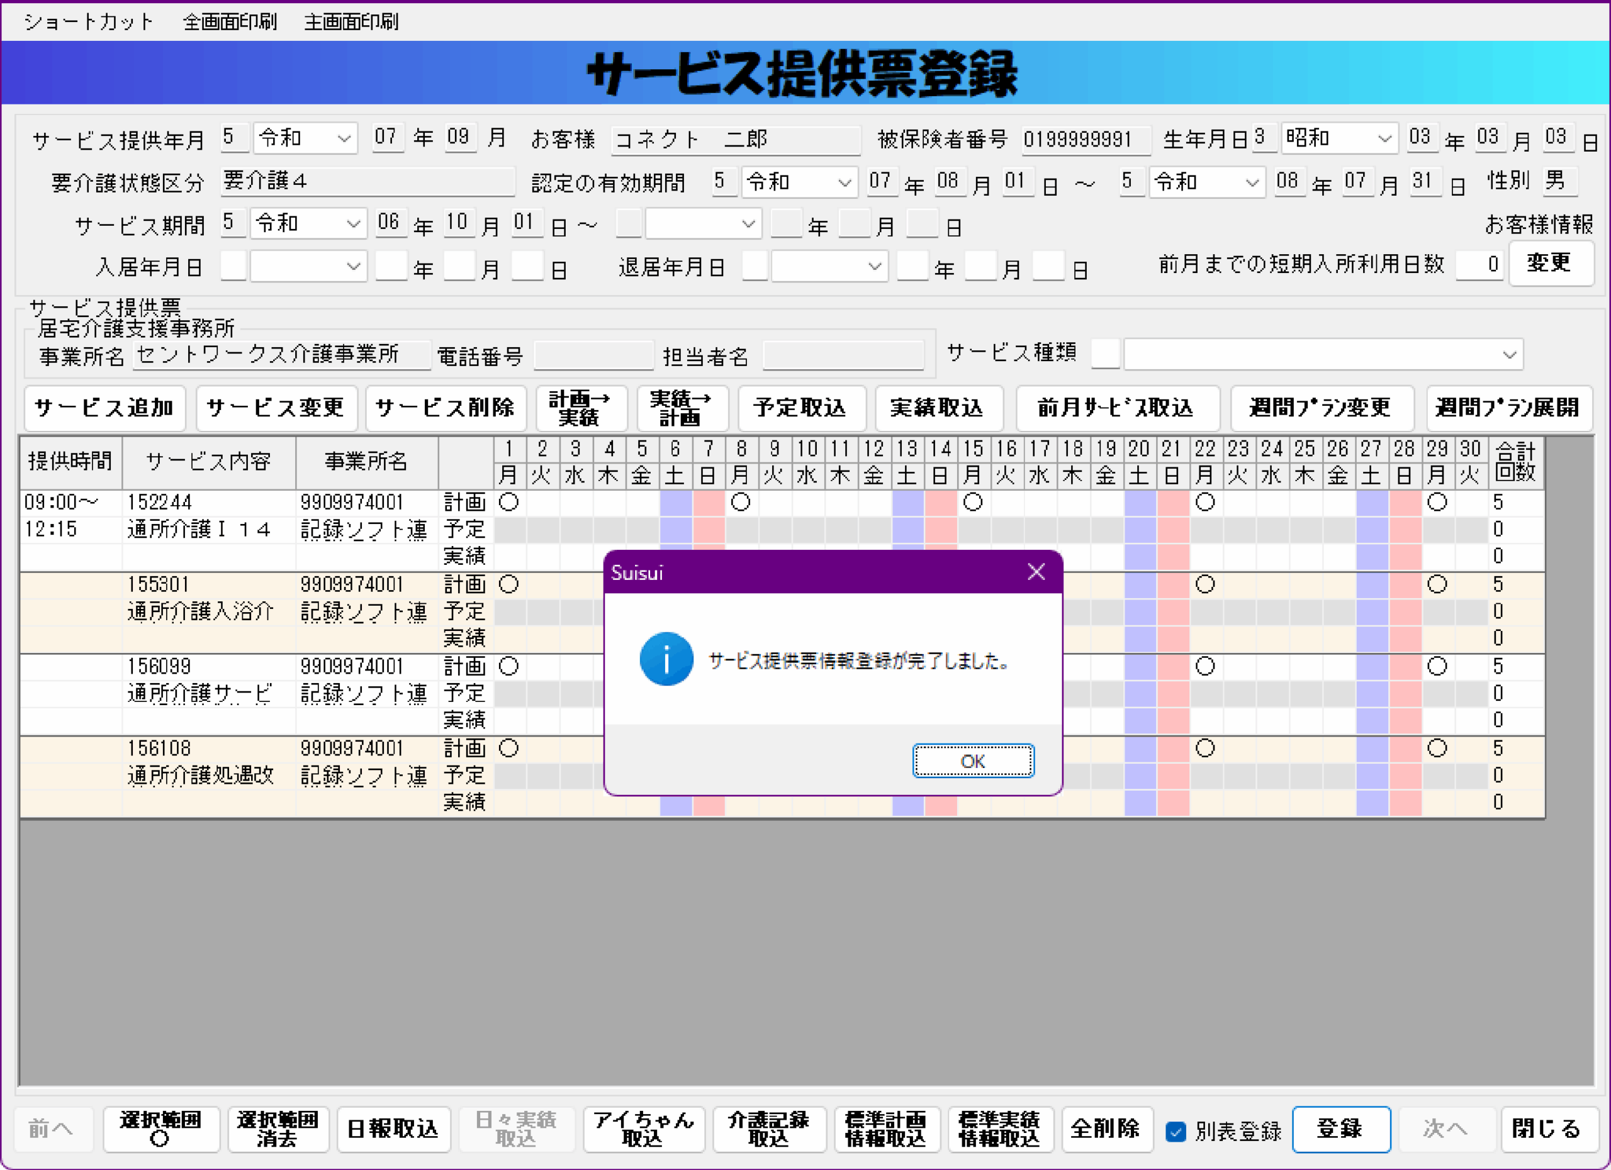Screen dimensions: 1611x1170
Task: Click the 主画面印刷 menu item
Action: tap(351, 21)
